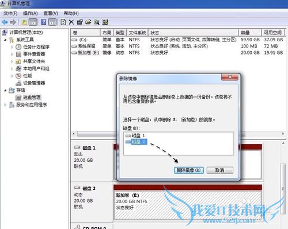Click the volume list left scroll arrow
The image size is (288, 229).
tap(74, 134)
